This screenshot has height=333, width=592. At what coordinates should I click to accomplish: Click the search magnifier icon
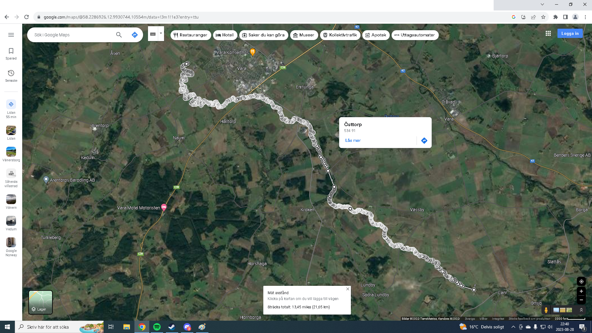(119, 35)
